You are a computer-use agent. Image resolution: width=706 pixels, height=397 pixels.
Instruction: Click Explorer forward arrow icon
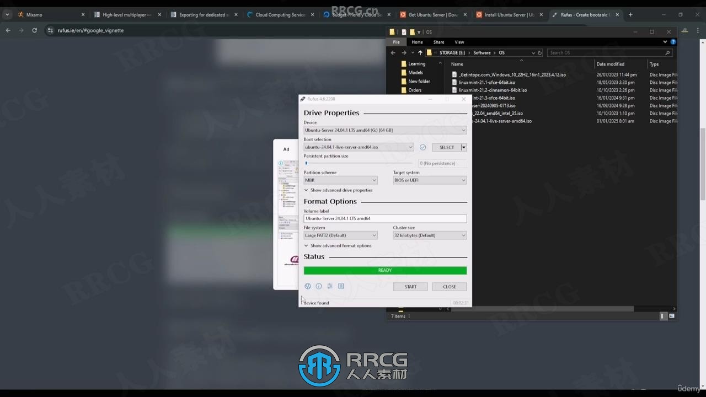(x=404, y=52)
